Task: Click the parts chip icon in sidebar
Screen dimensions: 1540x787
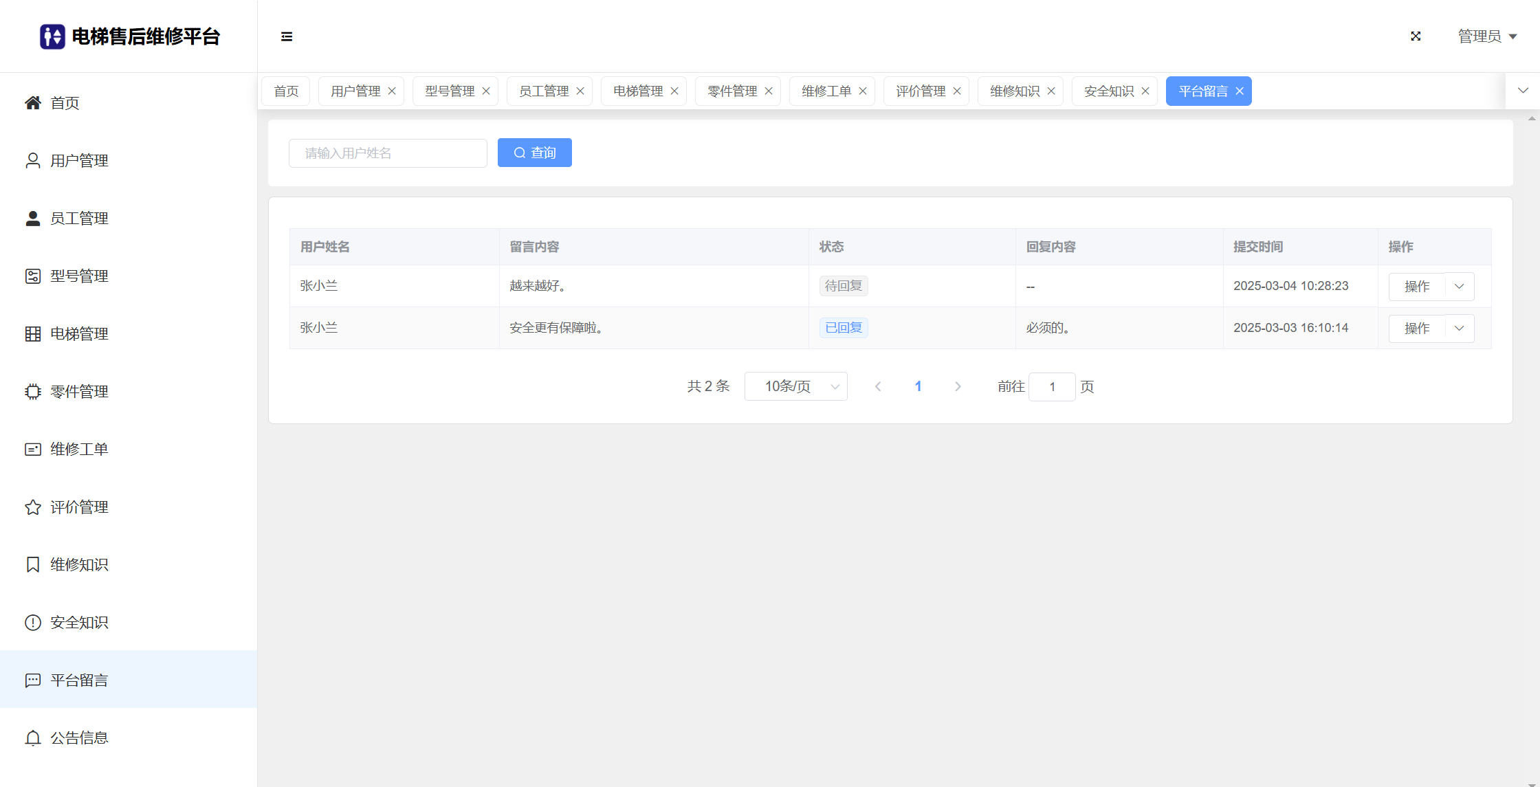Action: pos(32,392)
